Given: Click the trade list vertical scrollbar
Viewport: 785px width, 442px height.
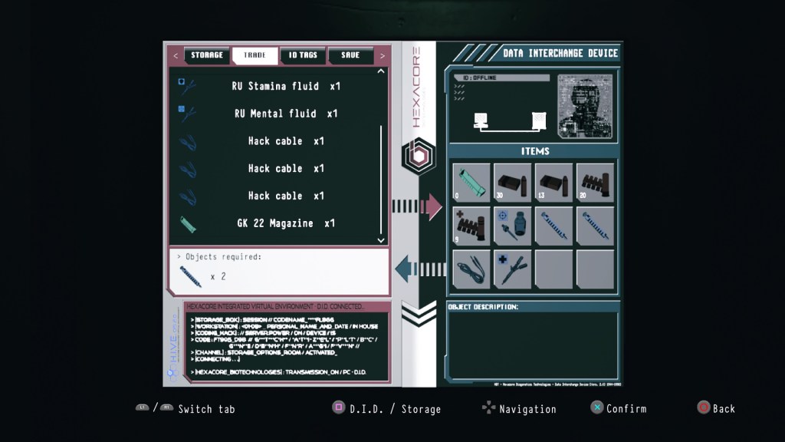Looking at the screenshot, I should coord(381,176).
